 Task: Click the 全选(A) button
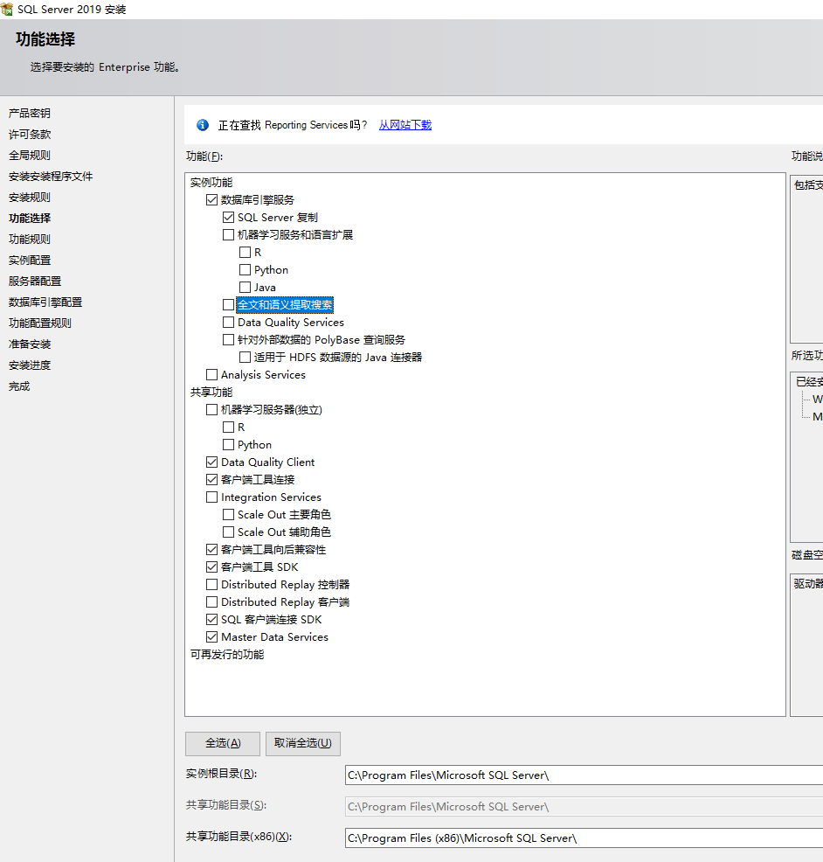223,743
